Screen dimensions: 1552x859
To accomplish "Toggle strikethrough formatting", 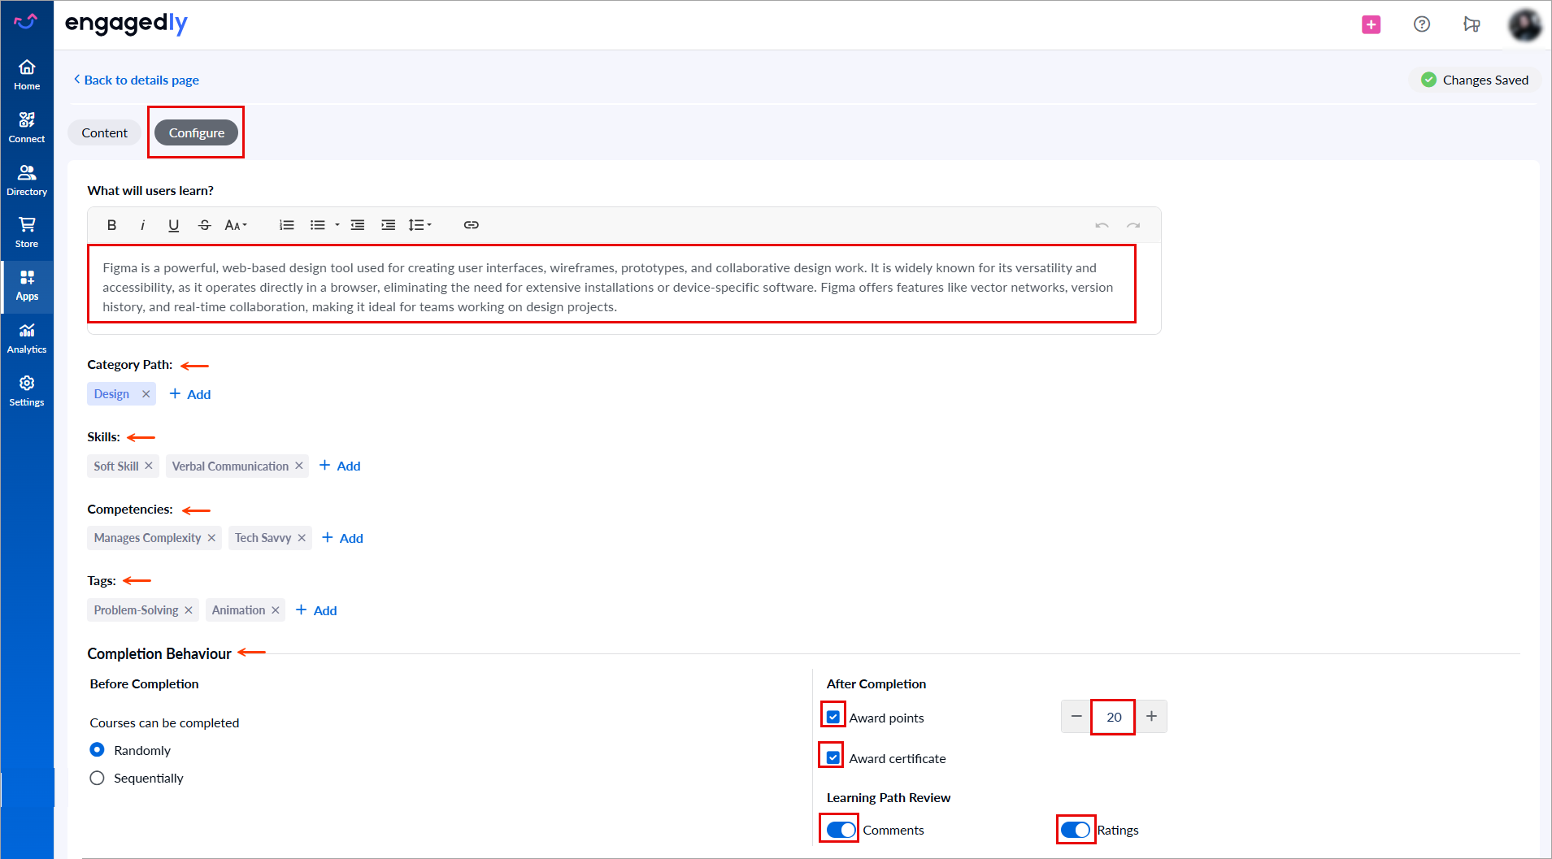I will coord(204,225).
